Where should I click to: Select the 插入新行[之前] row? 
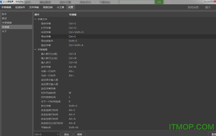click(125, 54)
